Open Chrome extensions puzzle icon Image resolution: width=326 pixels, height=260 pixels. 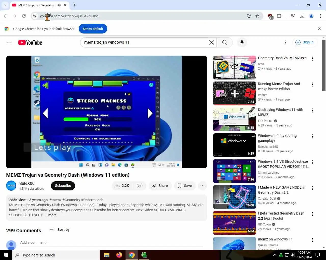pos(279,16)
